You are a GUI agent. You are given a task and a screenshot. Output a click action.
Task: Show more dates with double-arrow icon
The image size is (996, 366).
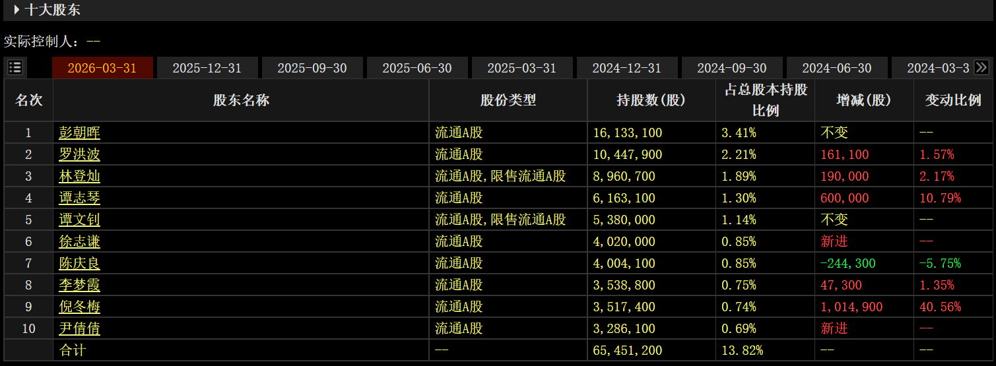coord(981,67)
